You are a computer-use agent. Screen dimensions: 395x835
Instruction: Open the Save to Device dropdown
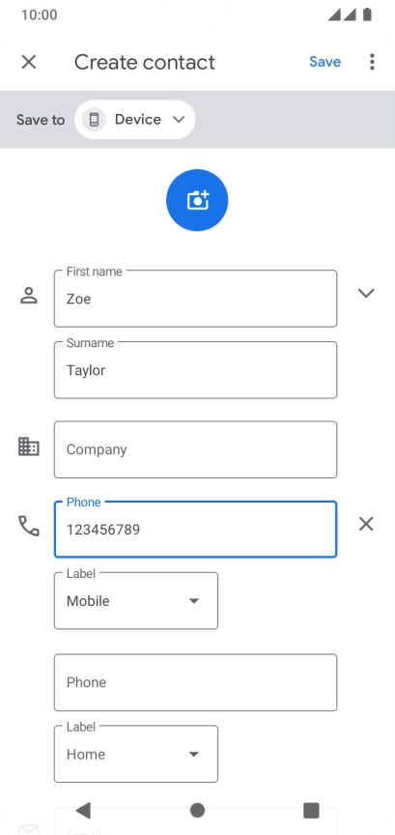[135, 120]
